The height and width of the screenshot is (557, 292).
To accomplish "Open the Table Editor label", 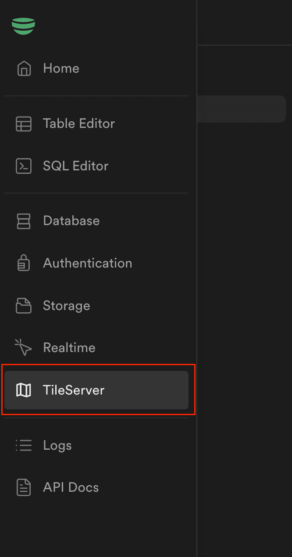I will pyautogui.click(x=79, y=123).
